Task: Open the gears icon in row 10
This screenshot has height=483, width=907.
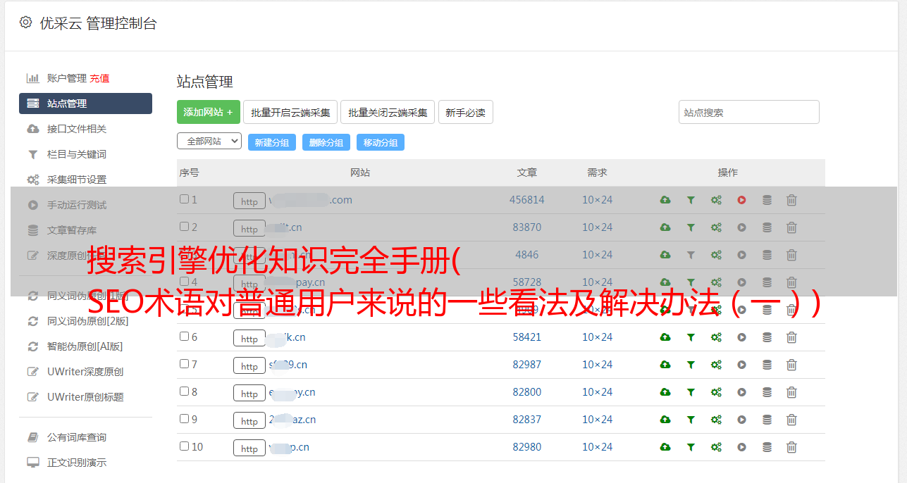Action: tap(716, 447)
